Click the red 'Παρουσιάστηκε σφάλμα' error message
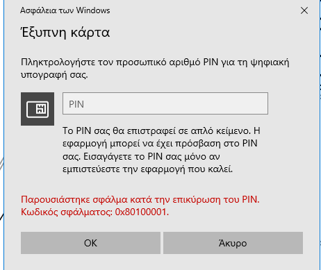Image resolution: width=321 pixels, height=270 pixels. [140, 199]
